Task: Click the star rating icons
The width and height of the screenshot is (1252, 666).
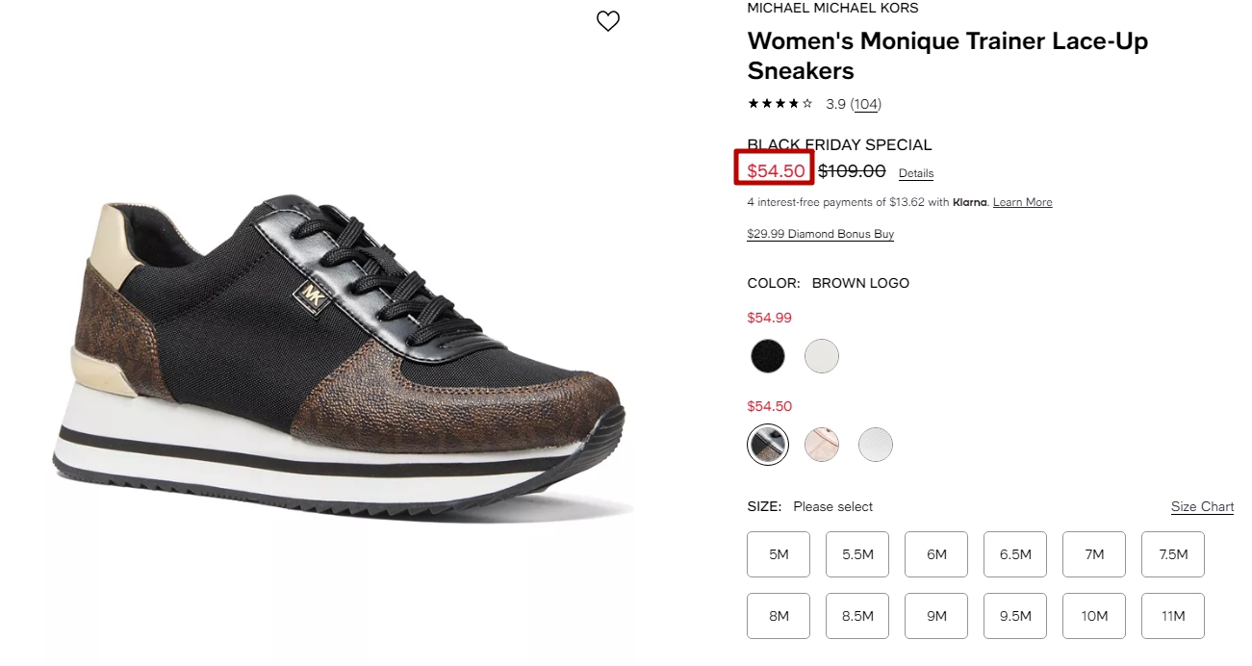Action: click(x=780, y=104)
